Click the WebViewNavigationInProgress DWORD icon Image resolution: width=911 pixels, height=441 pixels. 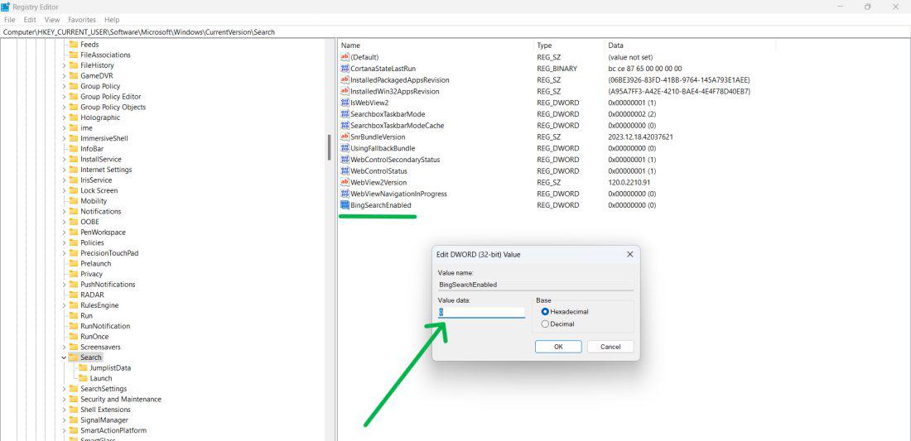click(x=345, y=194)
